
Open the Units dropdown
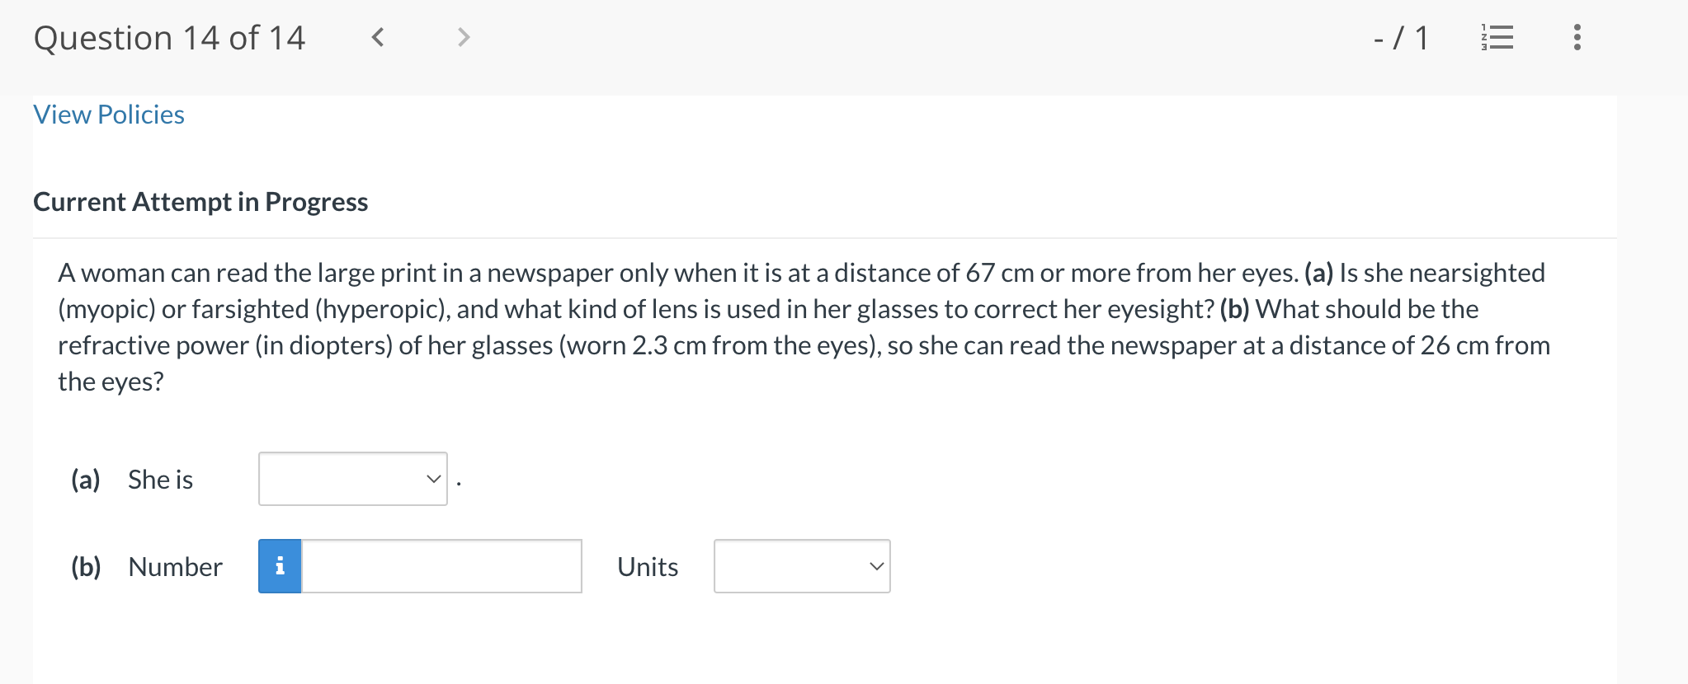tap(800, 566)
